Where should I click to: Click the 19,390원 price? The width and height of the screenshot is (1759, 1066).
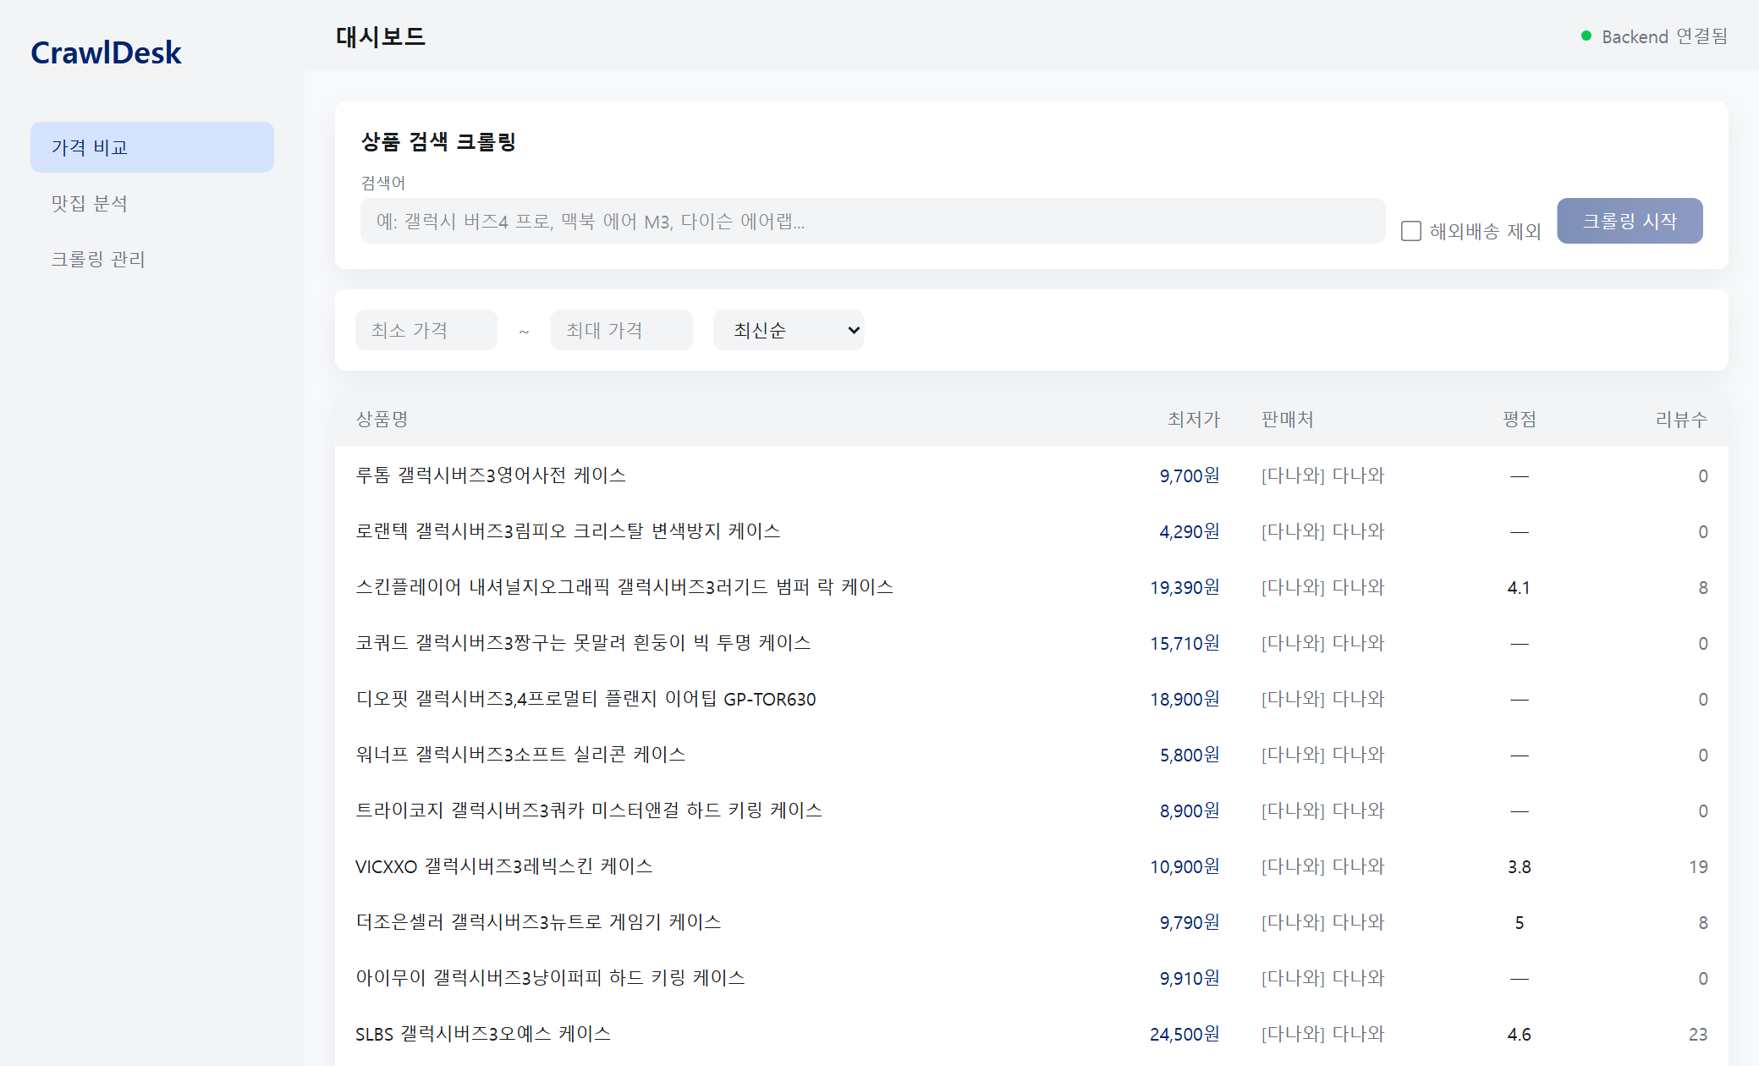tap(1185, 587)
